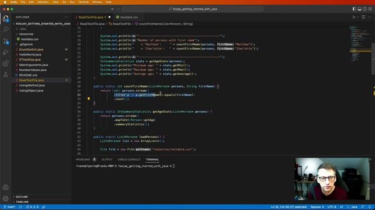The width and height of the screenshot is (375, 210).
Task: Click the navigate back arrow
Action: tap(112, 9)
